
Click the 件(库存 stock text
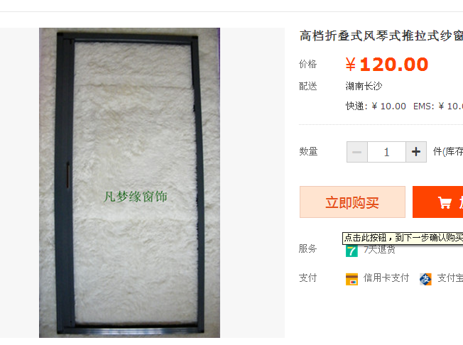point(447,152)
